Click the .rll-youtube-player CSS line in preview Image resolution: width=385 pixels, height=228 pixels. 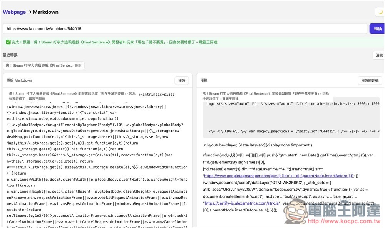pos(258,145)
